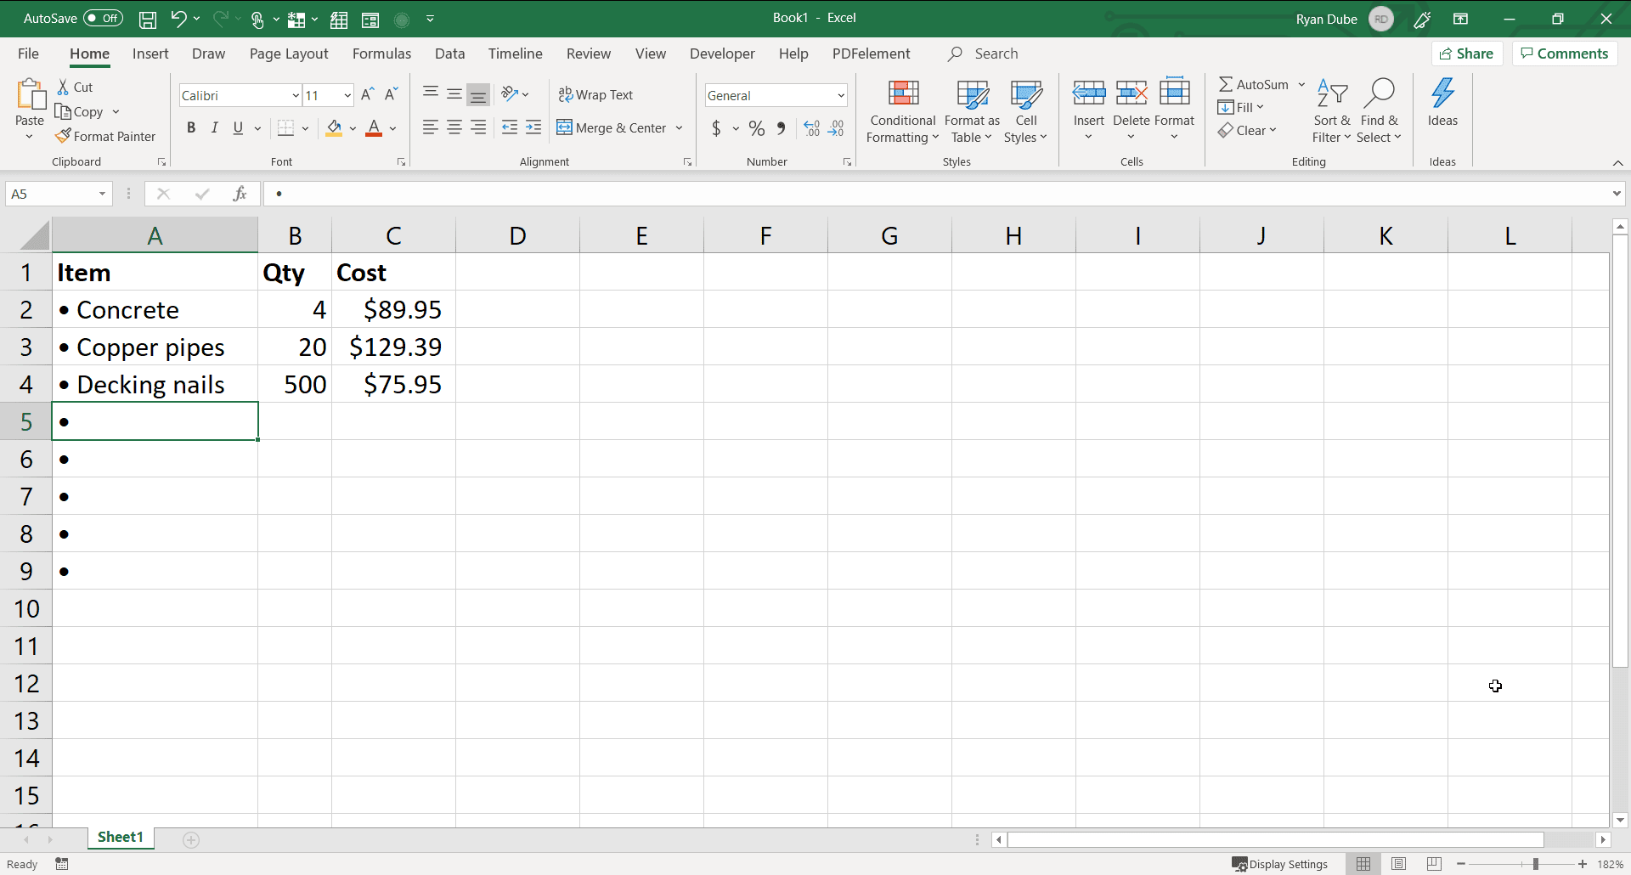
Task: Open Format as Table gallery
Action: click(972, 111)
